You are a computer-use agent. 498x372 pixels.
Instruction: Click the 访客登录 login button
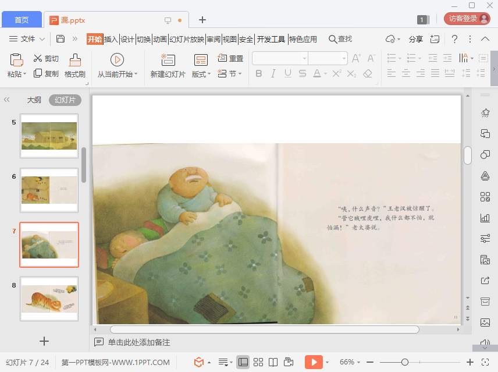467,19
